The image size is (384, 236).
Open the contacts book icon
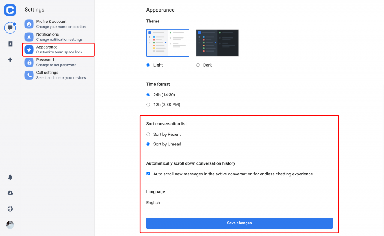coord(10,44)
